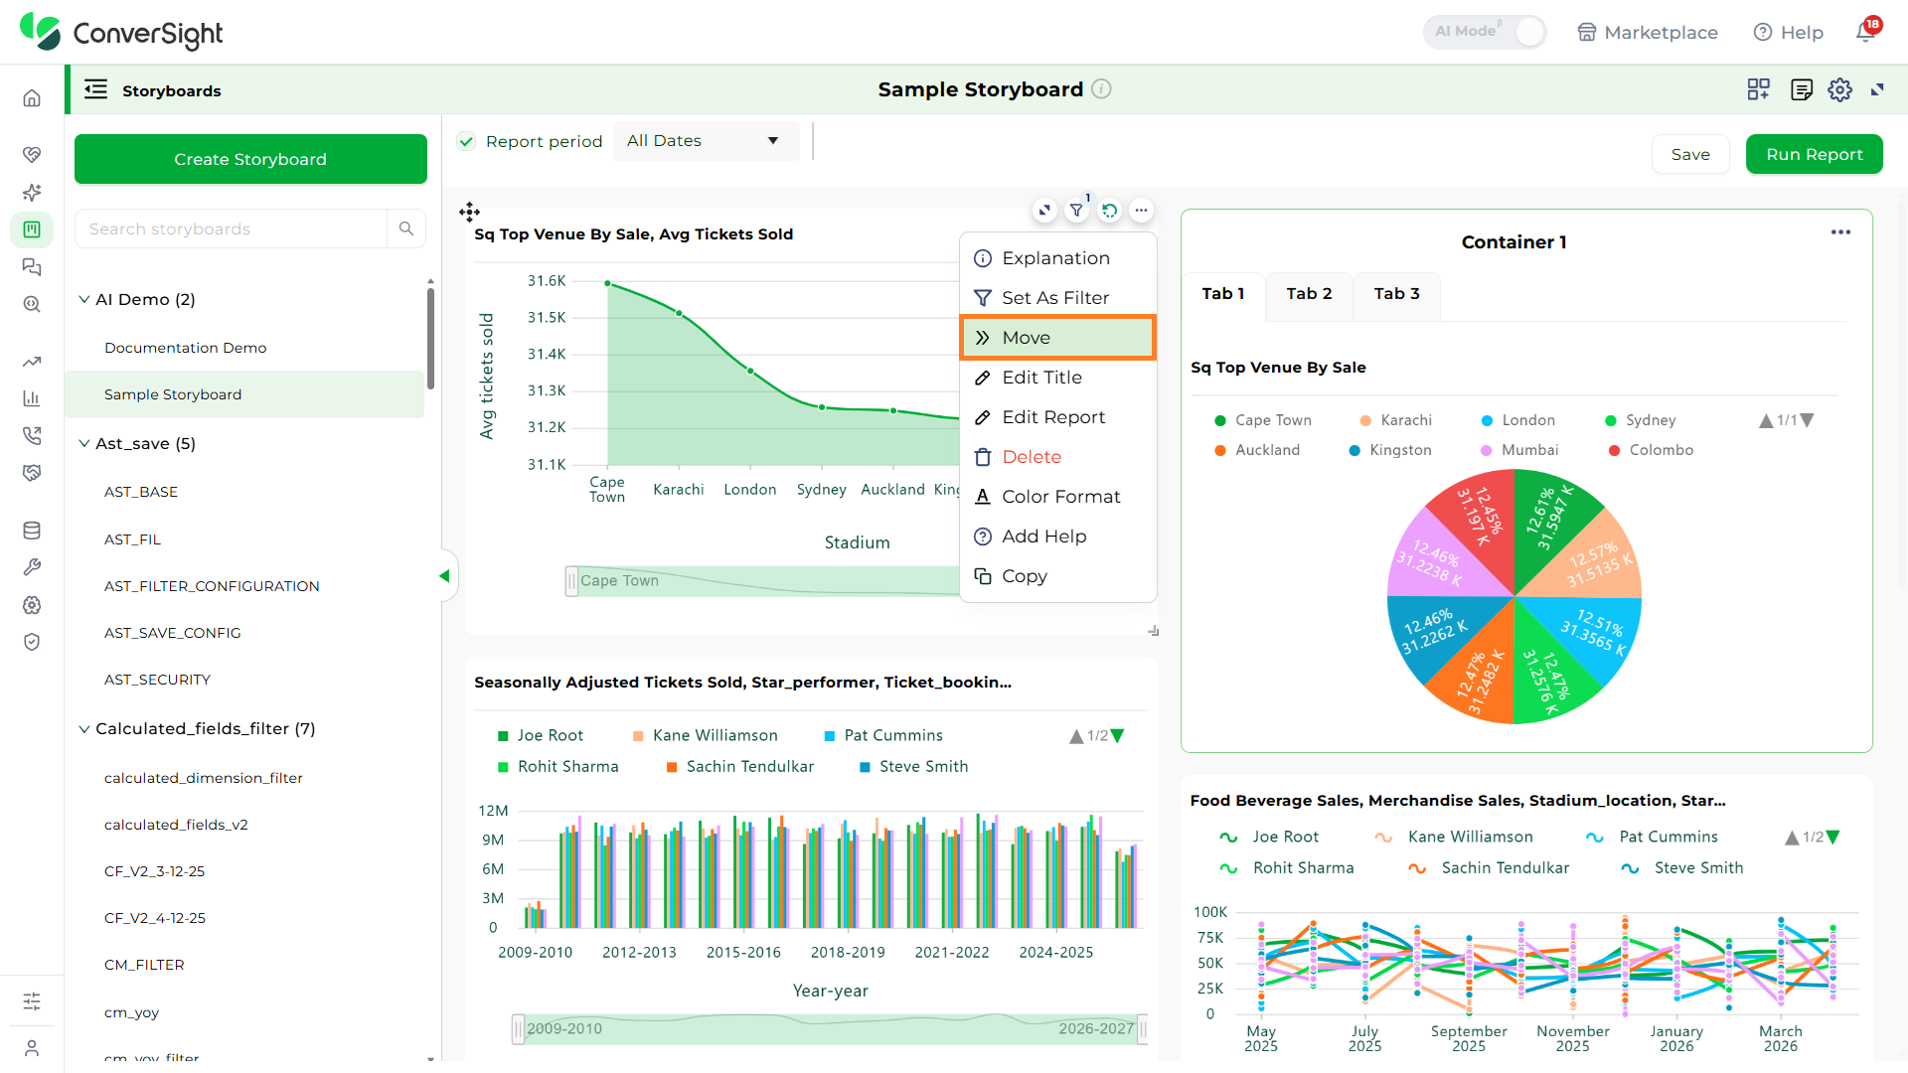Image resolution: width=1908 pixels, height=1073 pixels.
Task: Toggle Sachin Tendulkar legend in bar chart
Action: click(739, 766)
